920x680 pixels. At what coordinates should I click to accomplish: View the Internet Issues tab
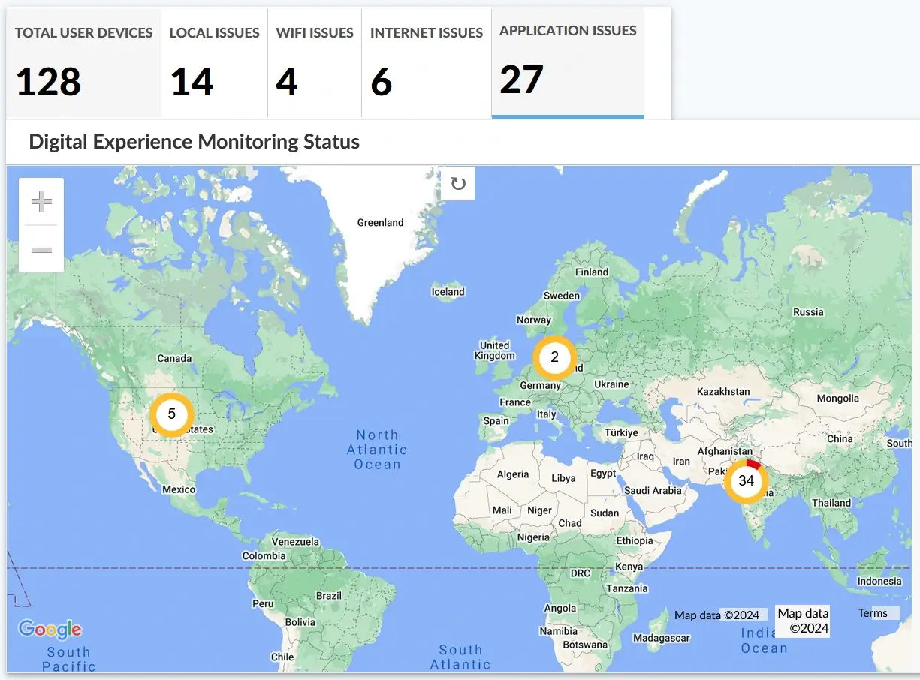pyautogui.click(x=426, y=63)
